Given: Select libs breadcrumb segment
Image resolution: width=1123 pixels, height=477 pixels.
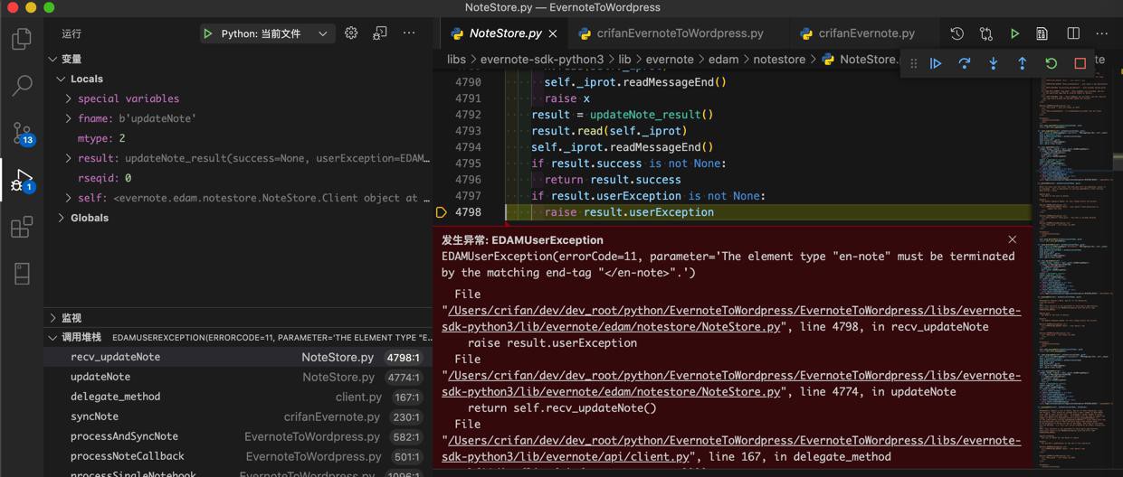Looking at the screenshot, I should point(456,60).
